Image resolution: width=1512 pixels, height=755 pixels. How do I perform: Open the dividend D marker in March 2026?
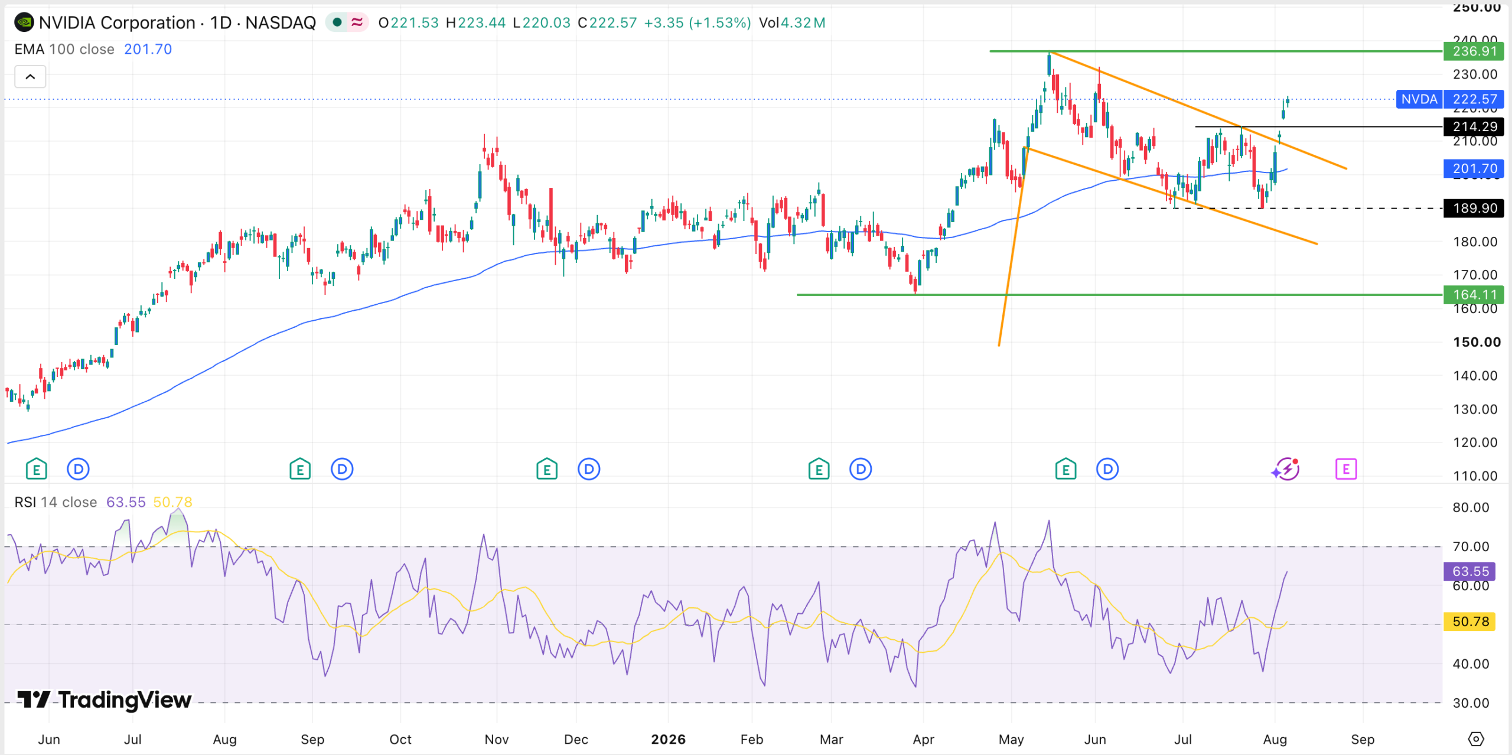click(x=861, y=469)
